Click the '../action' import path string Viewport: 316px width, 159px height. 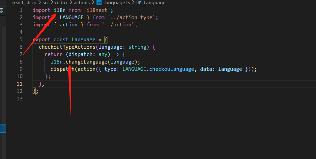(118, 25)
